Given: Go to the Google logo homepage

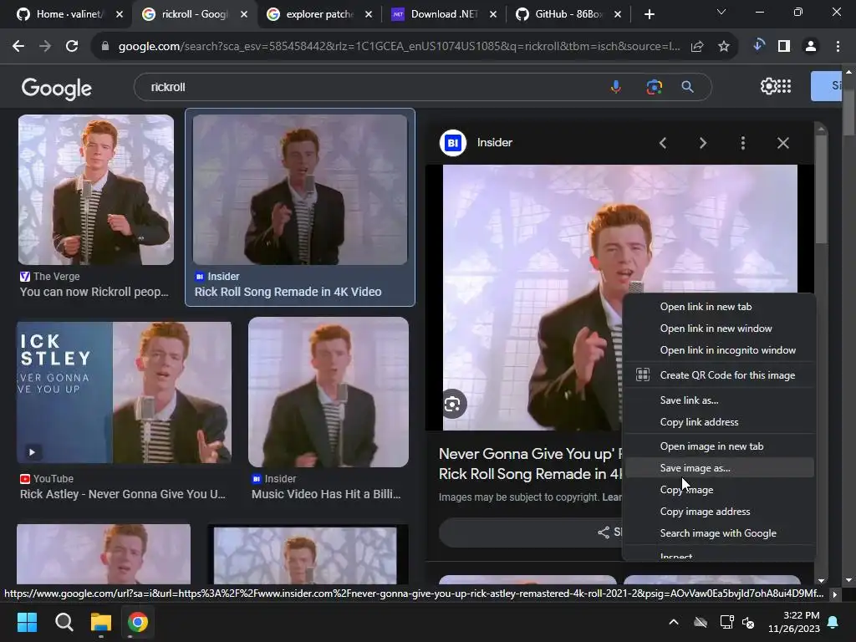Looking at the screenshot, I should click(x=56, y=88).
